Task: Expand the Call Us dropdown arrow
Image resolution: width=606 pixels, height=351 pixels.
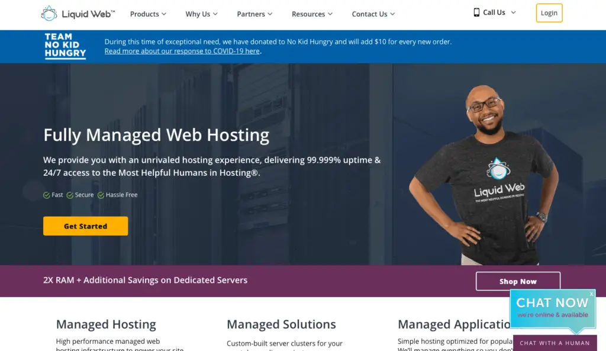Action: 513,12
